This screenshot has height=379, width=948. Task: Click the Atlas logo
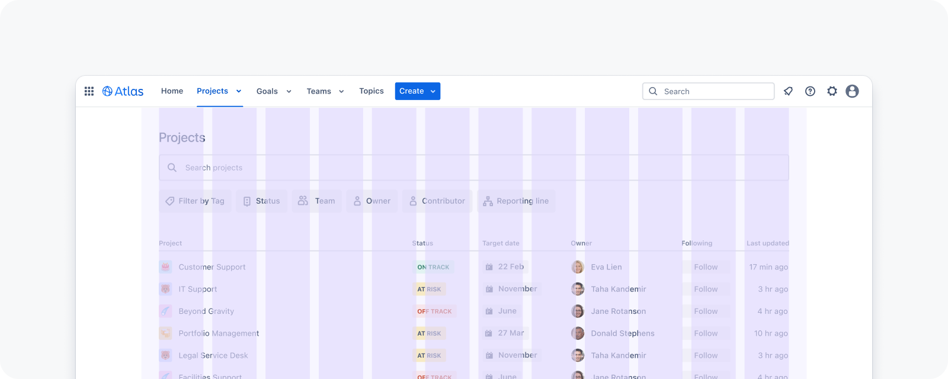[x=123, y=91]
